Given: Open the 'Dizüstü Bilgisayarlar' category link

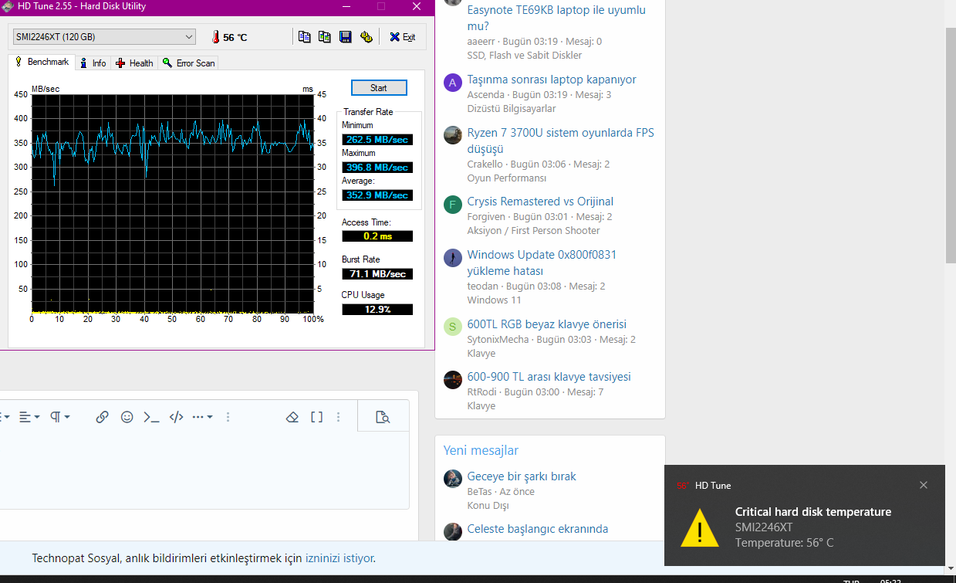Looking at the screenshot, I should click(x=512, y=109).
